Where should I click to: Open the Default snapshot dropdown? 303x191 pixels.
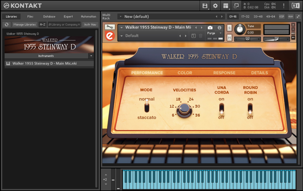pos(122,36)
